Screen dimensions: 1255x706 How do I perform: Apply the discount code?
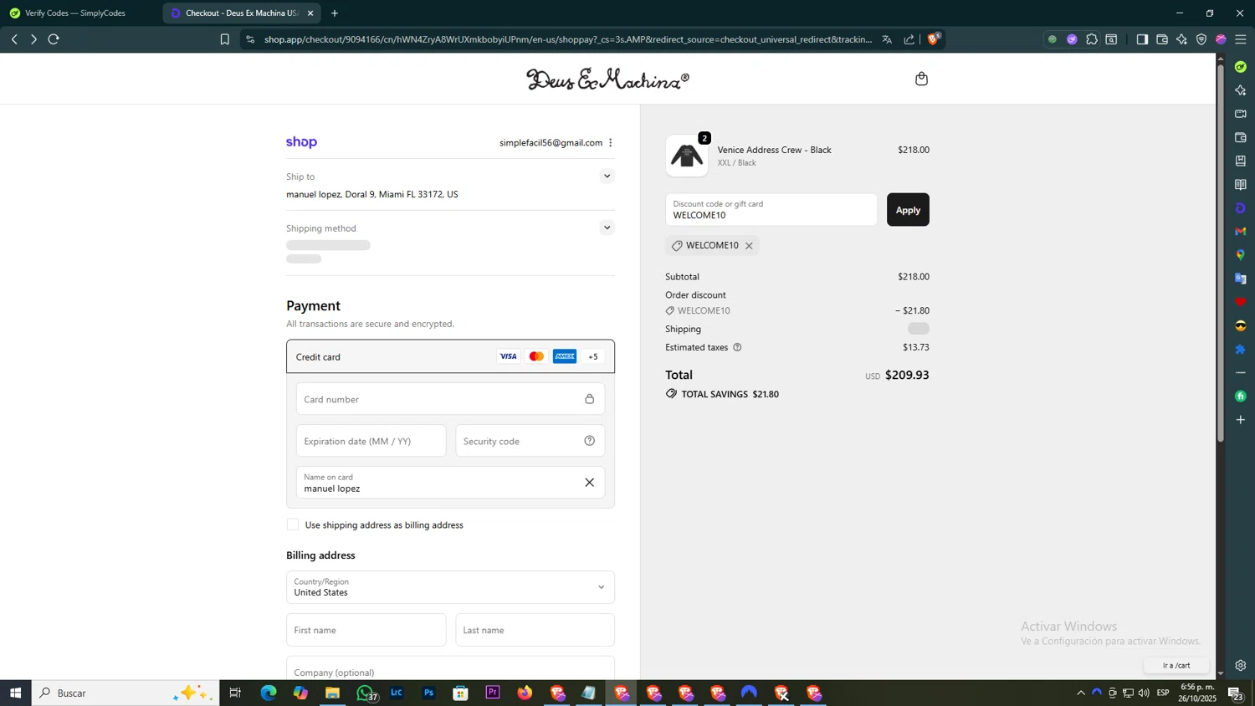pyautogui.click(x=908, y=210)
